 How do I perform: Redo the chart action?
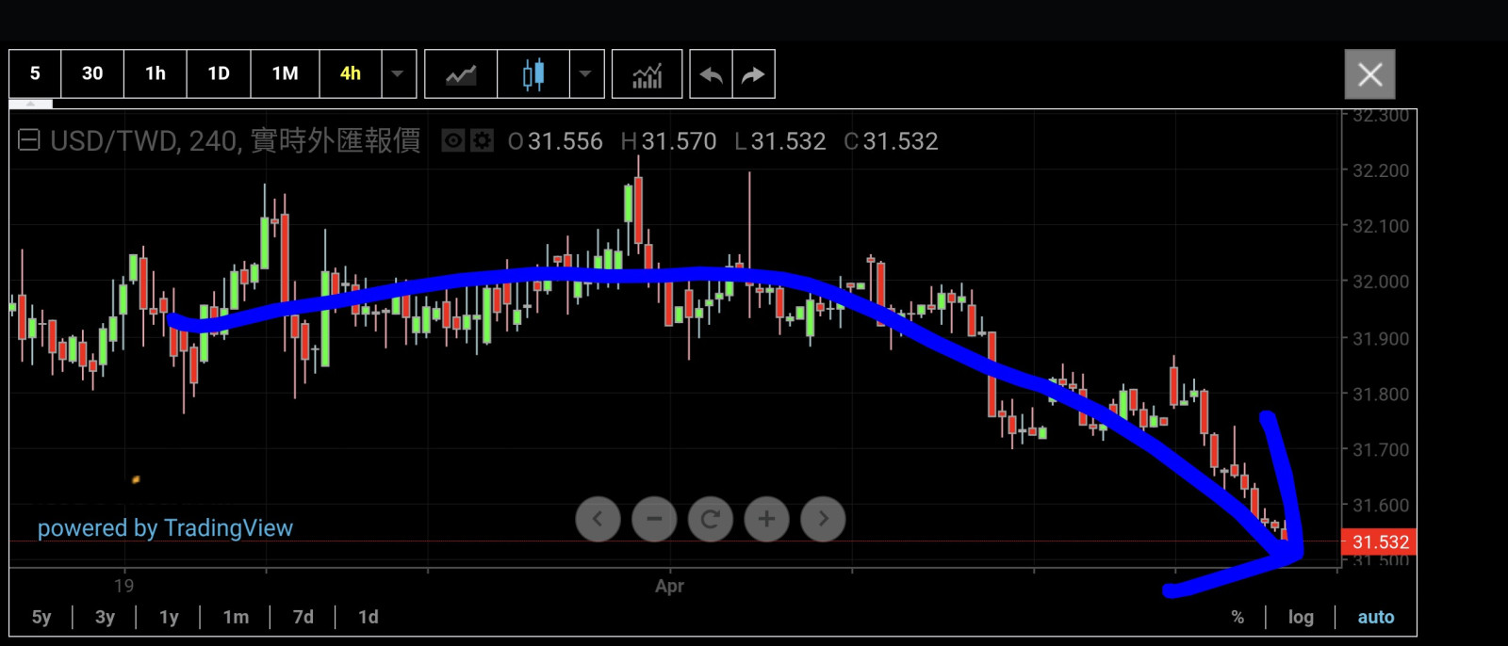pyautogui.click(x=753, y=74)
